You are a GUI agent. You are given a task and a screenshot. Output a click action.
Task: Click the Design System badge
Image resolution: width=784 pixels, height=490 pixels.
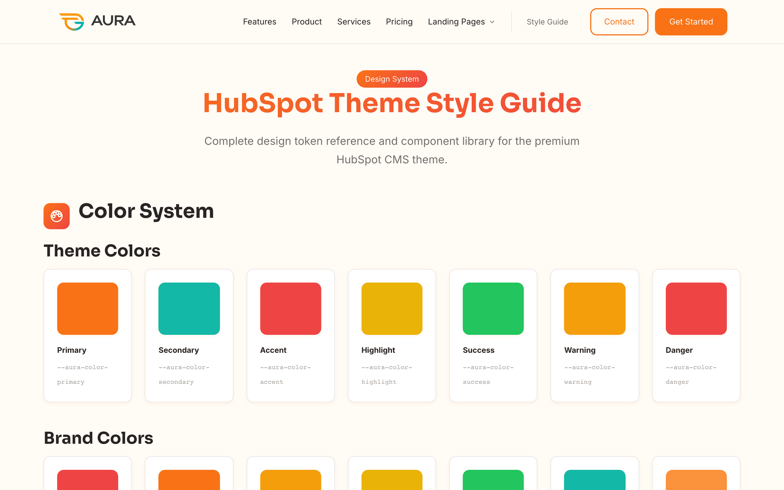click(x=392, y=79)
